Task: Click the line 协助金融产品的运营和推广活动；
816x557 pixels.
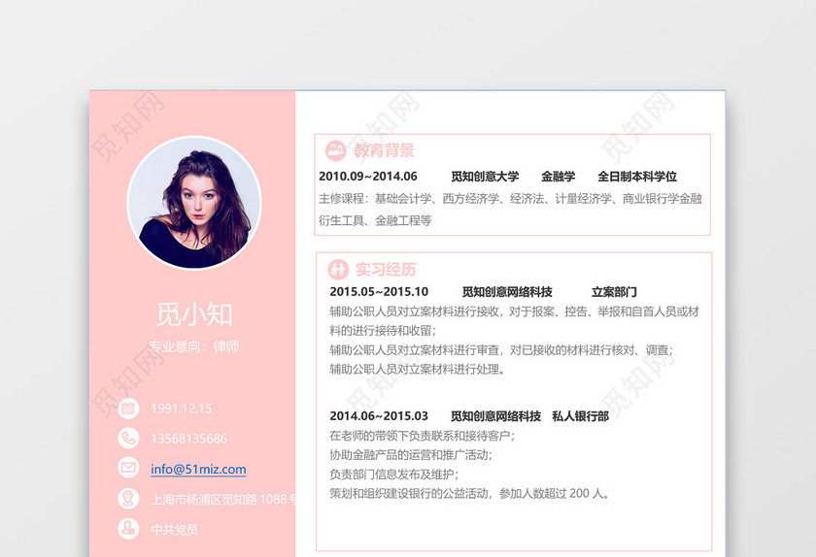Action: point(411,455)
